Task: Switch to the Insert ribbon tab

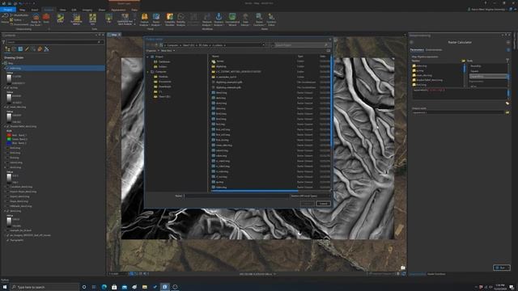Action: pyautogui.click(x=34, y=10)
